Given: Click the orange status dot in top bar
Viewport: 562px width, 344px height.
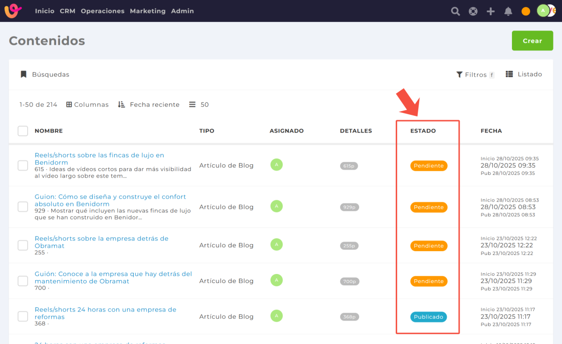Looking at the screenshot, I should (526, 11).
